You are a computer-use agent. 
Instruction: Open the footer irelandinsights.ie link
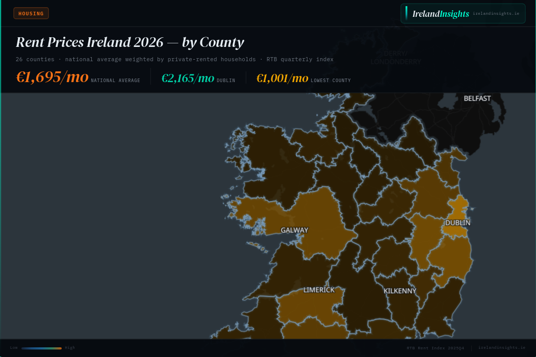click(x=501, y=347)
